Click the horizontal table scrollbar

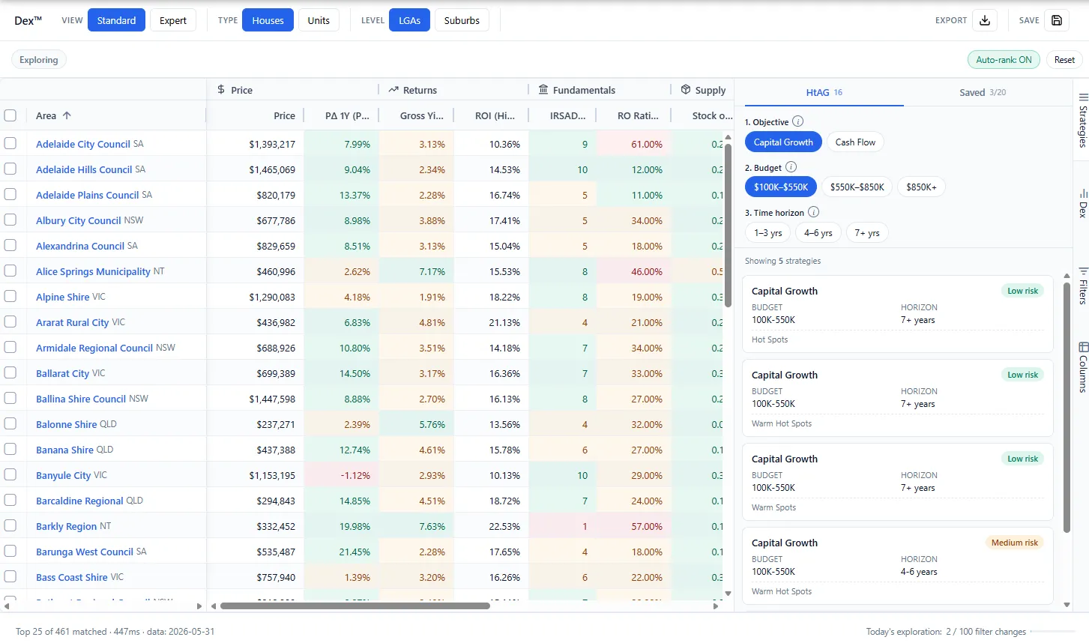355,606
